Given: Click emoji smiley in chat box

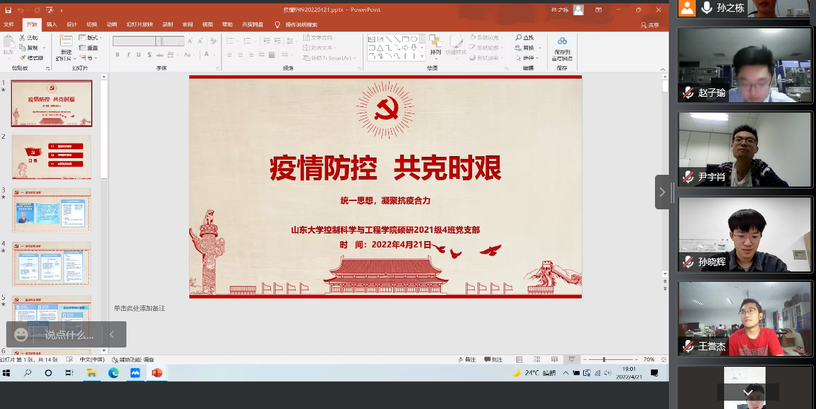Looking at the screenshot, I should point(21,334).
